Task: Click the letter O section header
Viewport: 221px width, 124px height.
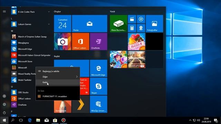Action: [12, 87]
